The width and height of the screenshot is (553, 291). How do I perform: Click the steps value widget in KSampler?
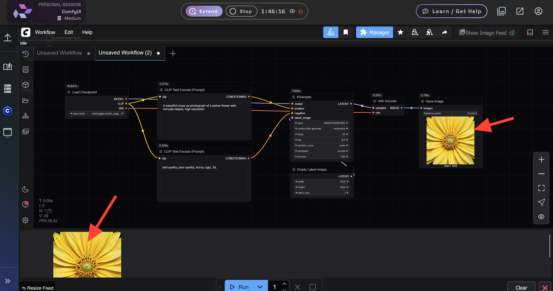(x=322, y=134)
